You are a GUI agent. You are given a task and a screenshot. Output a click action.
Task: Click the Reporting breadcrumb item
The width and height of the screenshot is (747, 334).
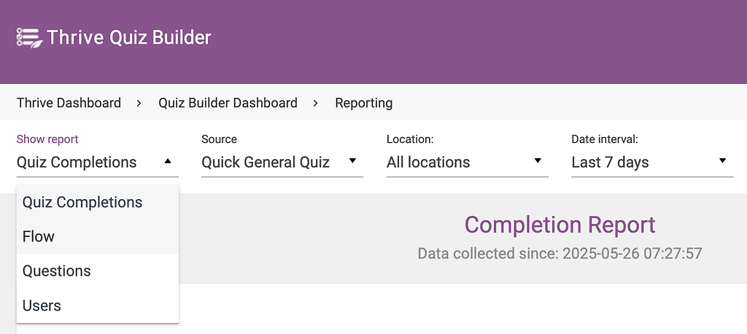[363, 103]
